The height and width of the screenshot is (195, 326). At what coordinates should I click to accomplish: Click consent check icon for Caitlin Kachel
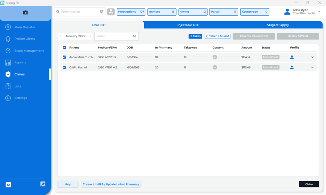coord(215,67)
